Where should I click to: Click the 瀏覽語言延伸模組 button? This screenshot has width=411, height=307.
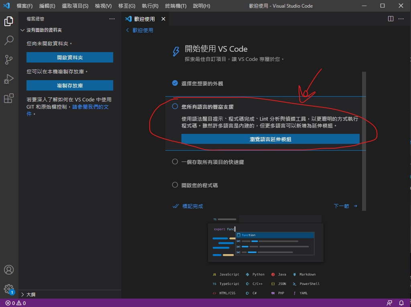coord(270,139)
